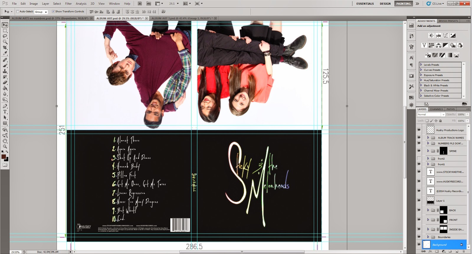472x254 pixels.
Task: Expand the FRONT layer group
Action: pyautogui.click(x=428, y=220)
